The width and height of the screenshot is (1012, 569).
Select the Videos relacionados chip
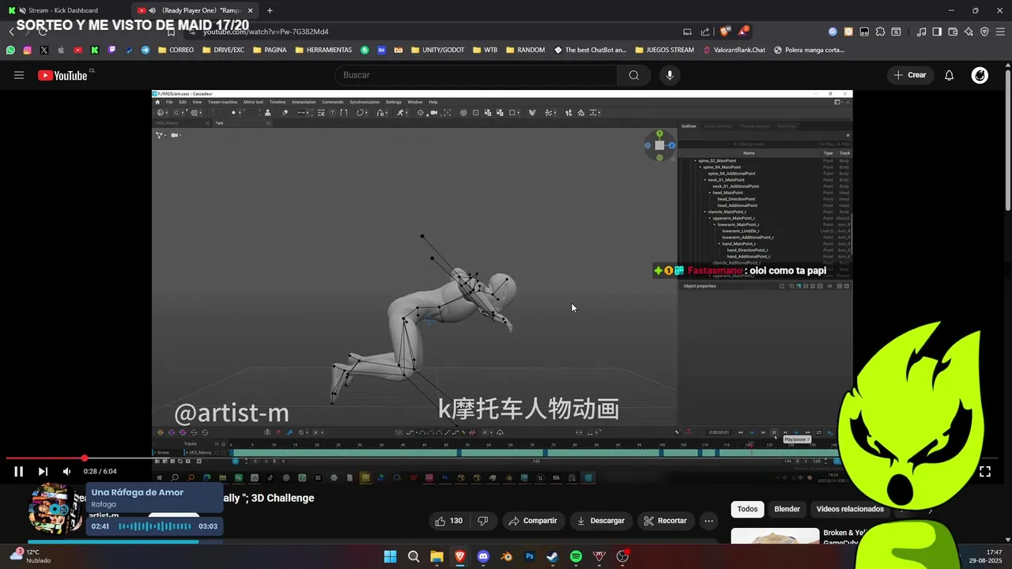(x=850, y=509)
